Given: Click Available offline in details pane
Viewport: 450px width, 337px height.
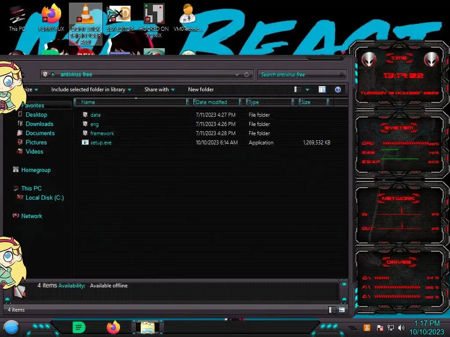Looking at the screenshot, I should 109,285.
